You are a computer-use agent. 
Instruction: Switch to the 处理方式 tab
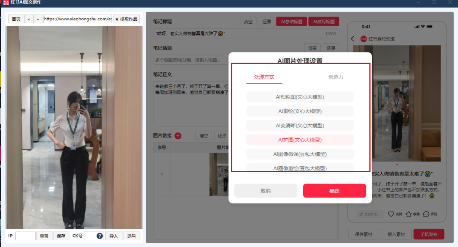tap(264, 77)
